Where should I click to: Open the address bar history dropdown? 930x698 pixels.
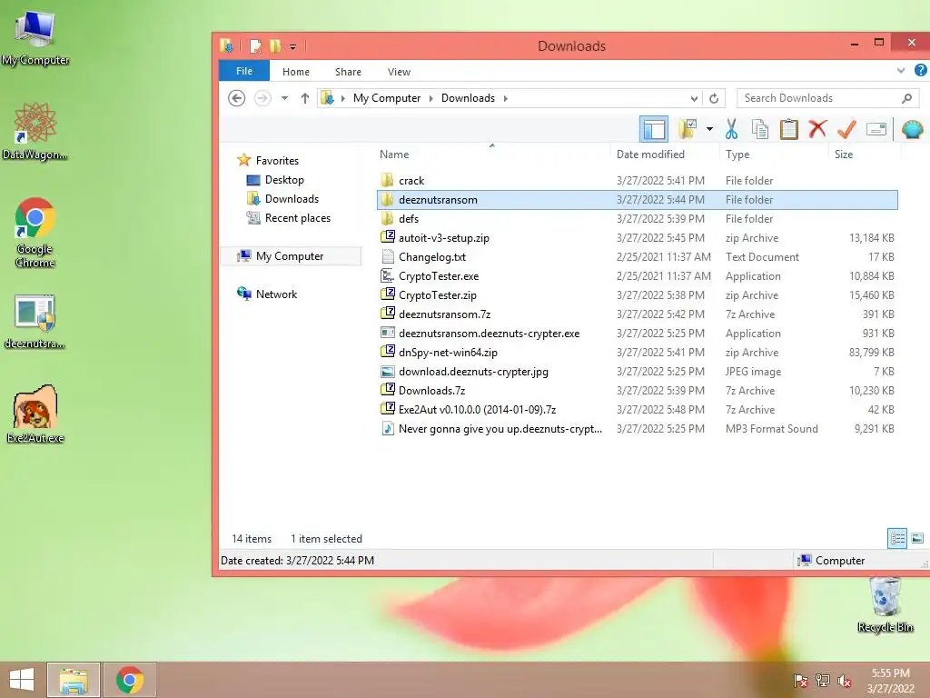(x=694, y=98)
